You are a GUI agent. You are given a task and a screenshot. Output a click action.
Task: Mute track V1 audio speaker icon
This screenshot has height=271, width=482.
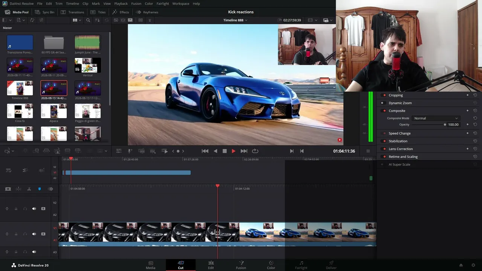(x=34, y=234)
